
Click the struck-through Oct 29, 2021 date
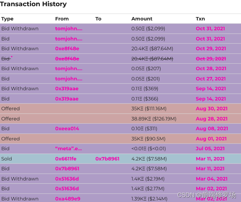(211, 59)
